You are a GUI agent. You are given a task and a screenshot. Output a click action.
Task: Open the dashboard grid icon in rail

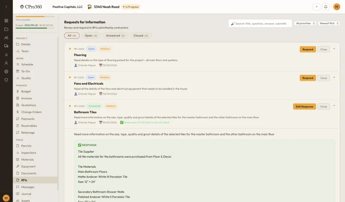[6, 21]
